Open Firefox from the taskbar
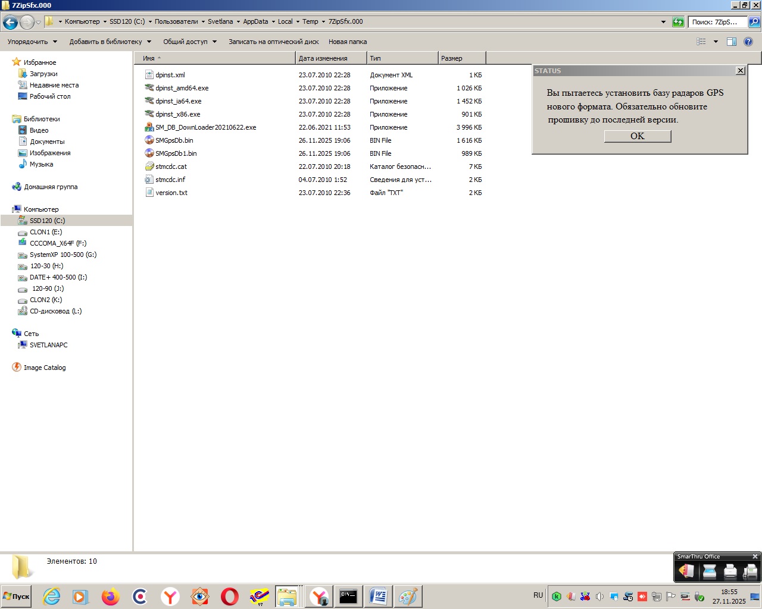 tap(110, 597)
